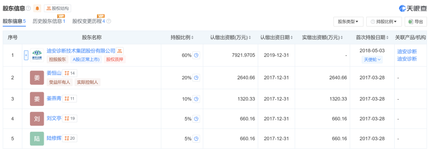Open 迪安诊断技术集团股份有限公司 link
The image size is (431, 153).
pyautogui.click(x=81, y=51)
